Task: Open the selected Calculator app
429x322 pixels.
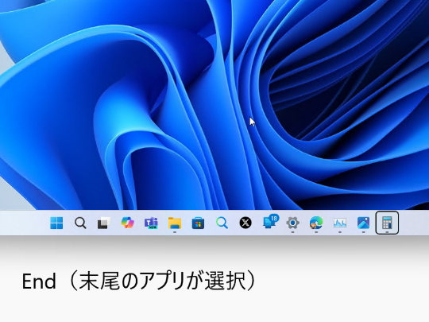Action: click(x=387, y=223)
